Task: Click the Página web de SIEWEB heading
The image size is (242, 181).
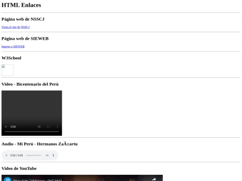Action: click(25, 38)
